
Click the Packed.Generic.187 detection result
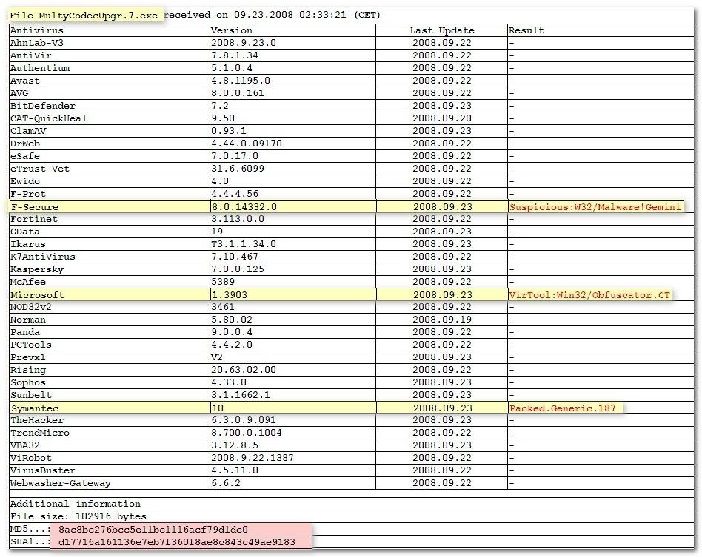pyautogui.click(x=562, y=408)
